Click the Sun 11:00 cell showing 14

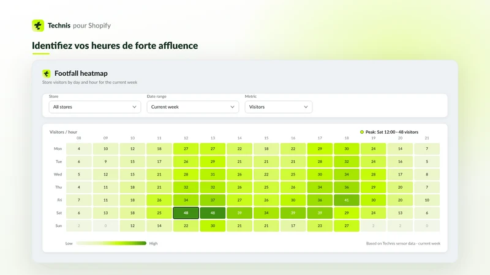(x=159, y=226)
